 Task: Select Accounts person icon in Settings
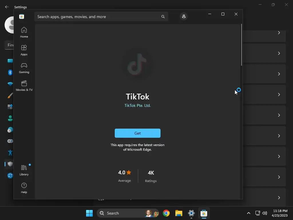click(x=10, y=118)
